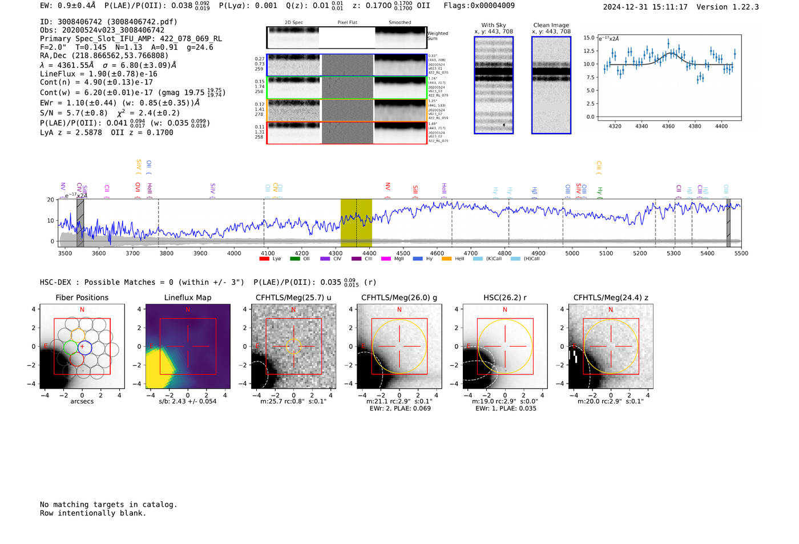Click the '2024-12-31 15:11:17' timestamp
The width and height of the screenshot is (799, 544).
tap(645, 7)
